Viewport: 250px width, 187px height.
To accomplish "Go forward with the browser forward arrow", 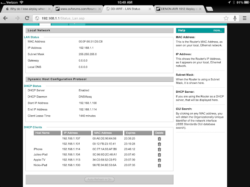I will 17,18.
